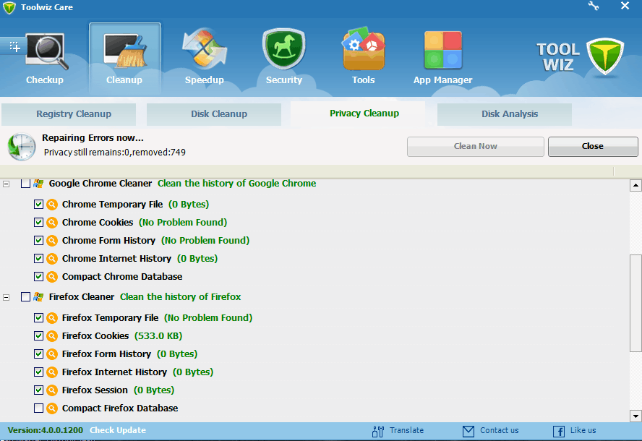Click the orange magnifier beside Firefox Temporary File
The height and width of the screenshot is (441, 642).
tap(52, 318)
